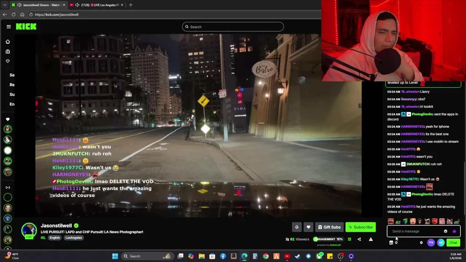Open Google Chrome from taskbar
Screen dimensions: 466x262
[x=266, y=256]
